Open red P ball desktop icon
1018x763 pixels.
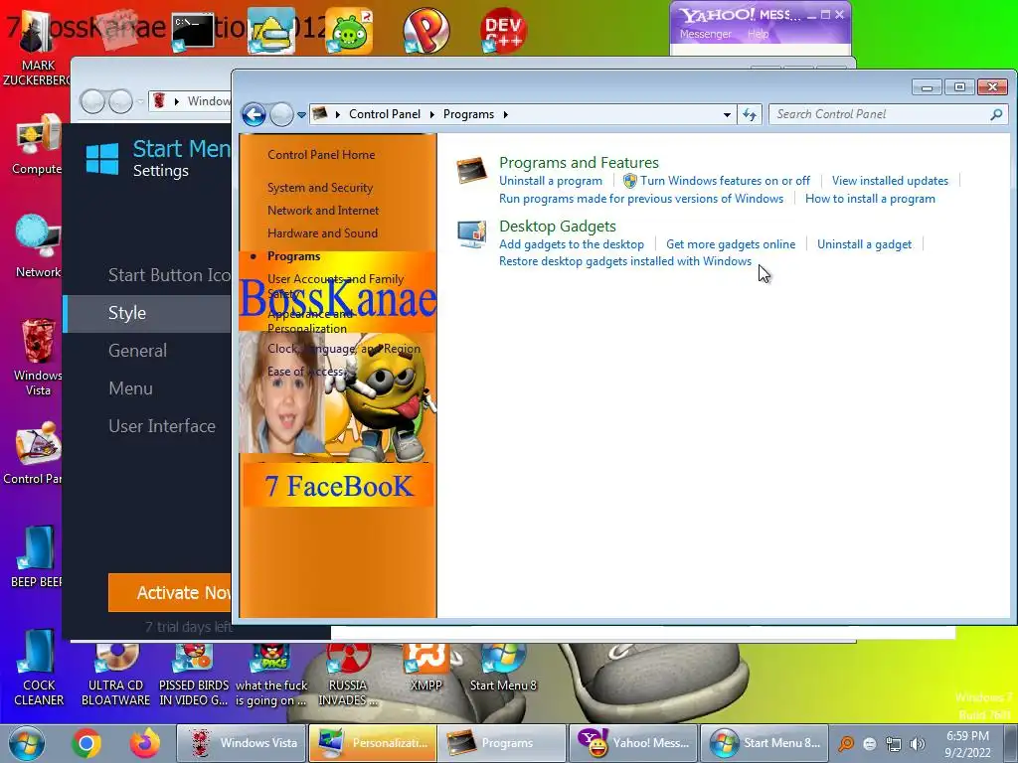[425, 31]
